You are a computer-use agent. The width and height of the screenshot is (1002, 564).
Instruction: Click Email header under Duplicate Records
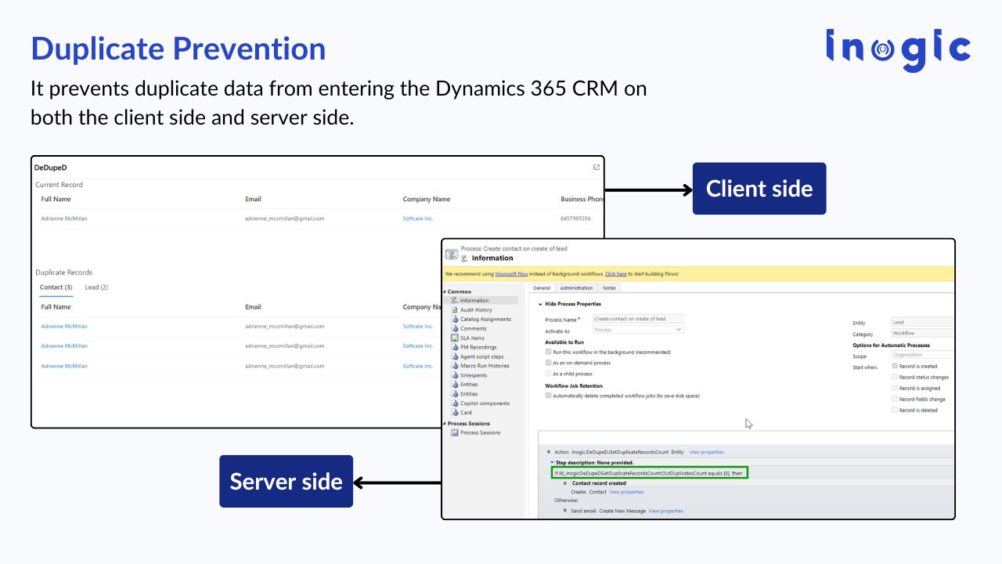pos(253,307)
